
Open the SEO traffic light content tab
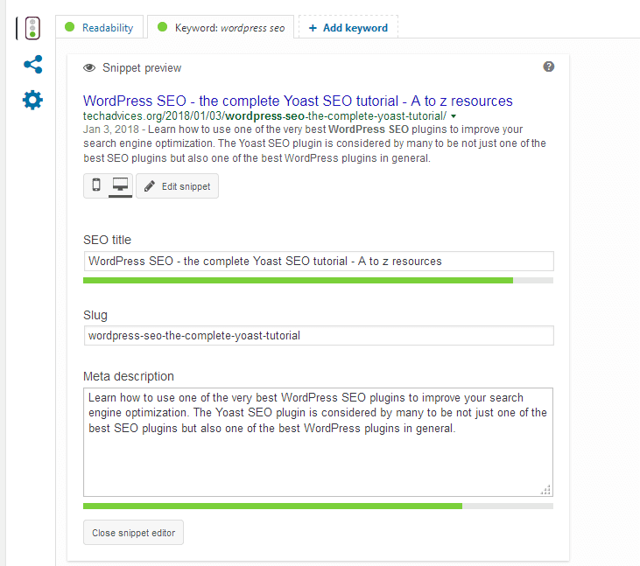pos(32,28)
